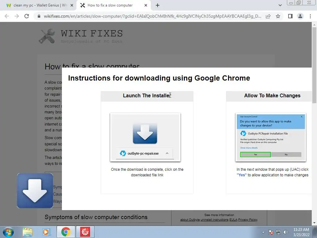Viewport: 317px width, 238px height.
Task: Click the wikifixes.com address bar
Action: tap(152, 16)
